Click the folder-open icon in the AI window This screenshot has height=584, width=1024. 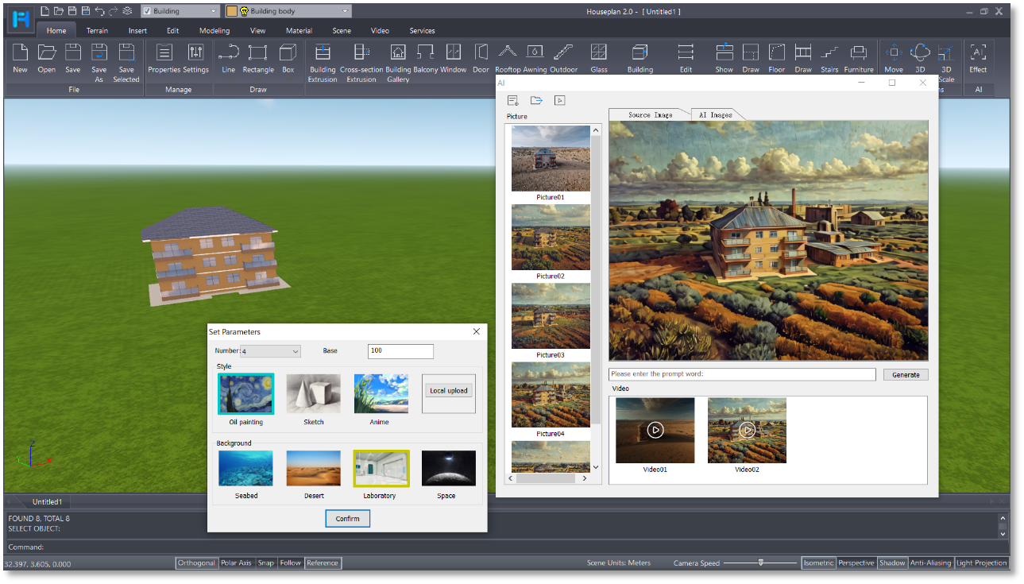pos(535,100)
